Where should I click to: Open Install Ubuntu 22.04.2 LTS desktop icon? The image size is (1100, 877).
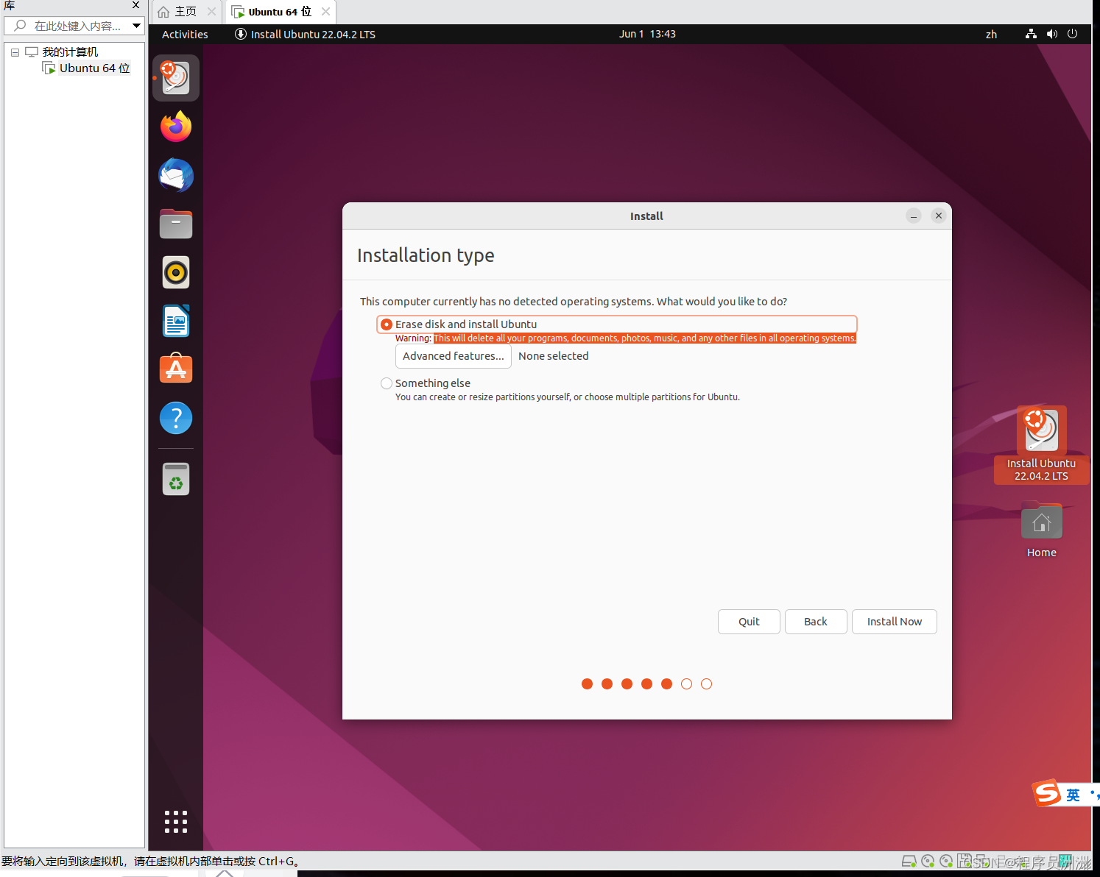tap(1041, 445)
